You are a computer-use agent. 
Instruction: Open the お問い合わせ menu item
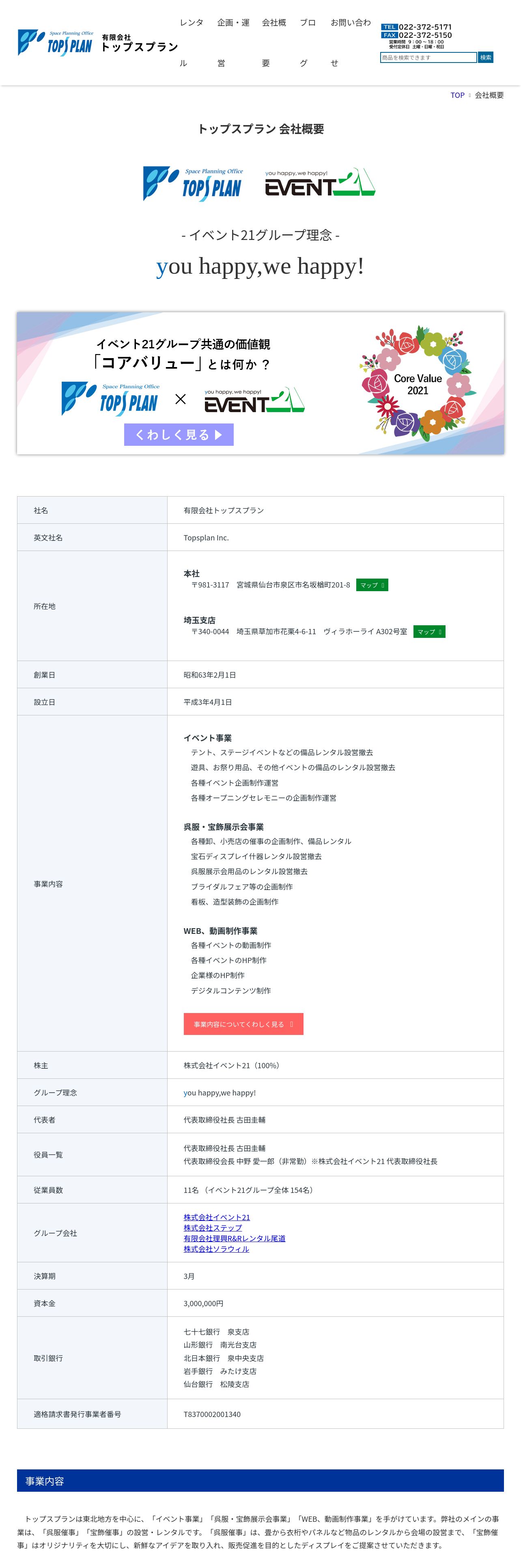point(351,43)
